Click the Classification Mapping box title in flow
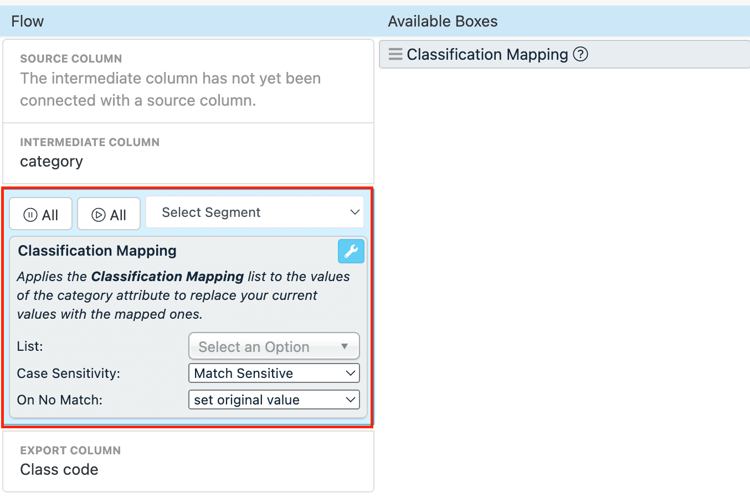Image resolution: width=750 pixels, height=498 pixels. coord(97,251)
